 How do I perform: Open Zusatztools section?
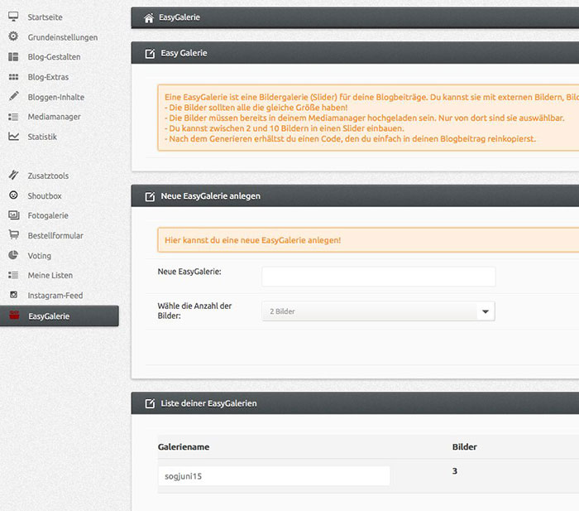[48, 176]
